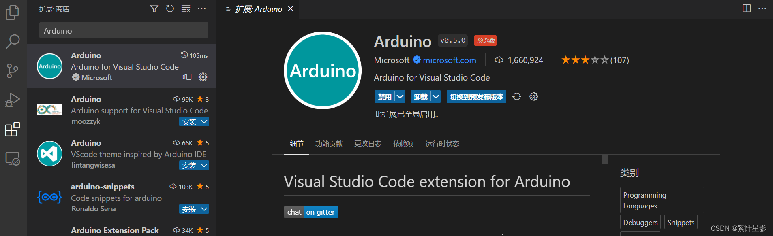The height and width of the screenshot is (236, 773).
Task: Click the details page scrollbar thumb
Action: 605,159
